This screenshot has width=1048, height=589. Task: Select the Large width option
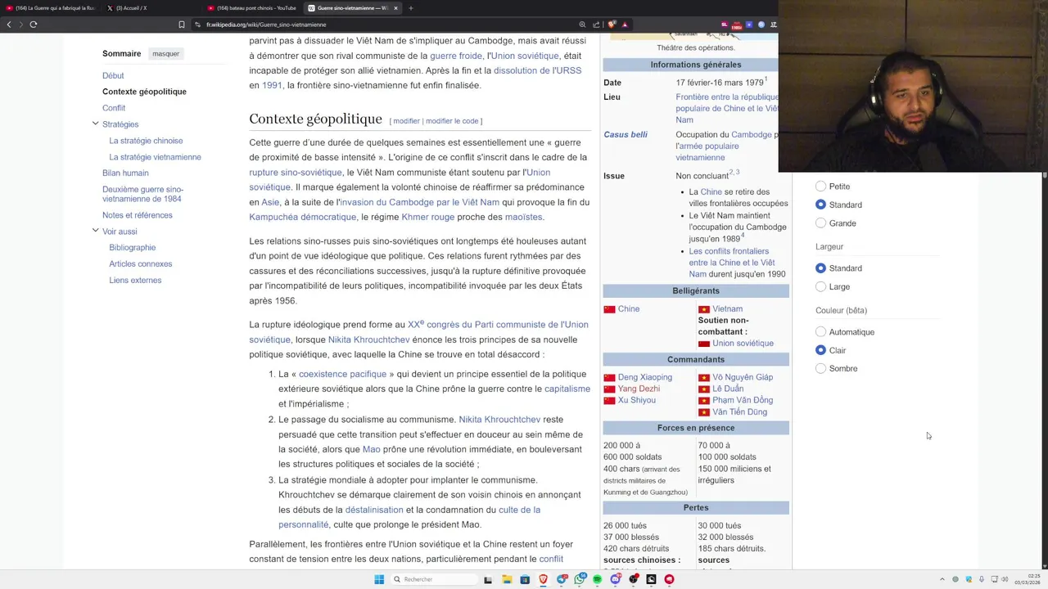coord(820,286)
